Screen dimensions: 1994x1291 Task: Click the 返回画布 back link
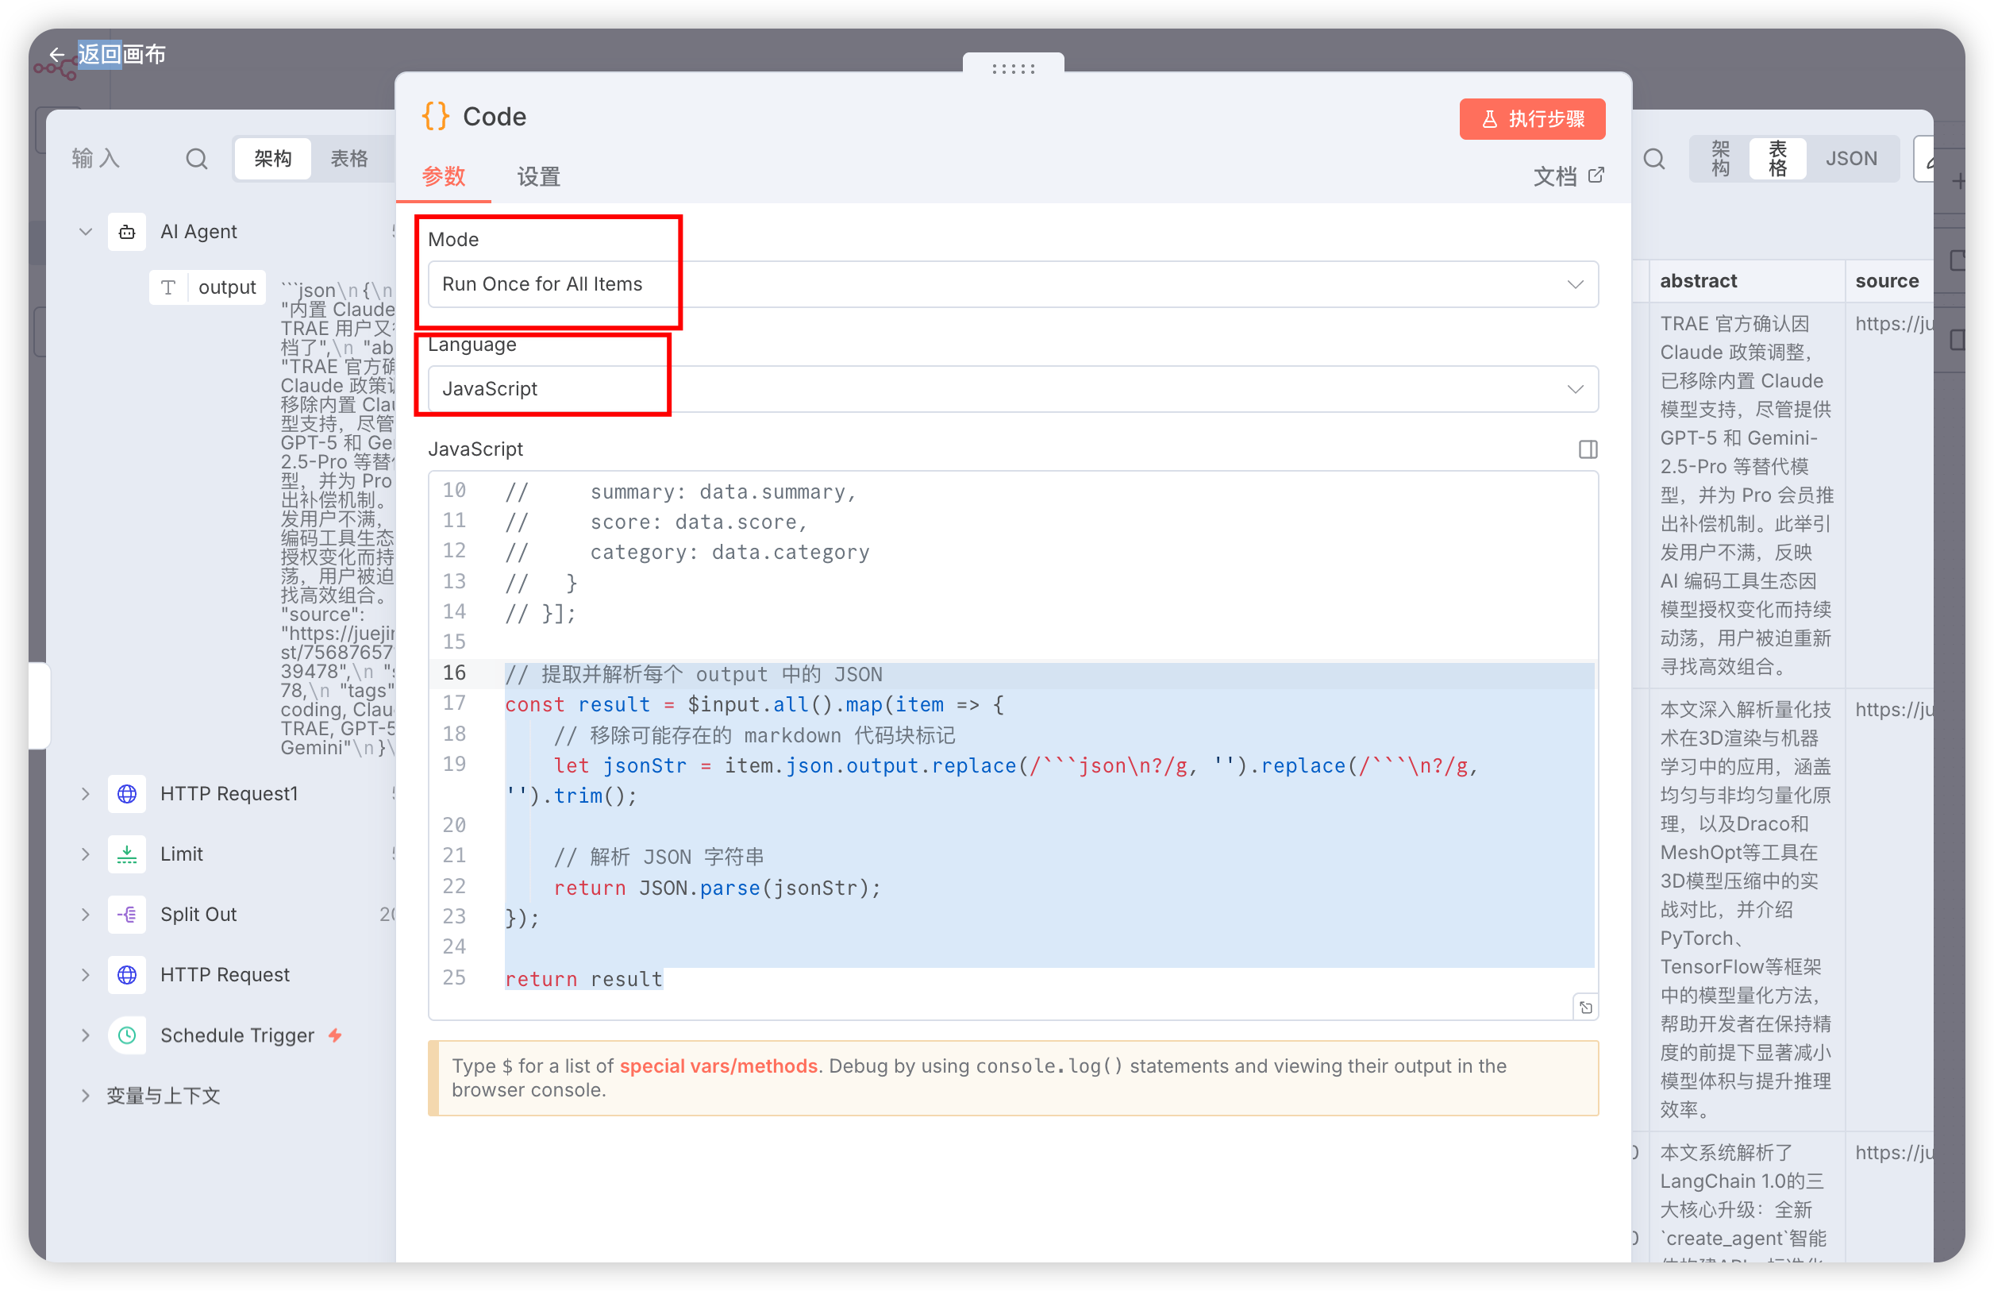[x=121, y=55]
